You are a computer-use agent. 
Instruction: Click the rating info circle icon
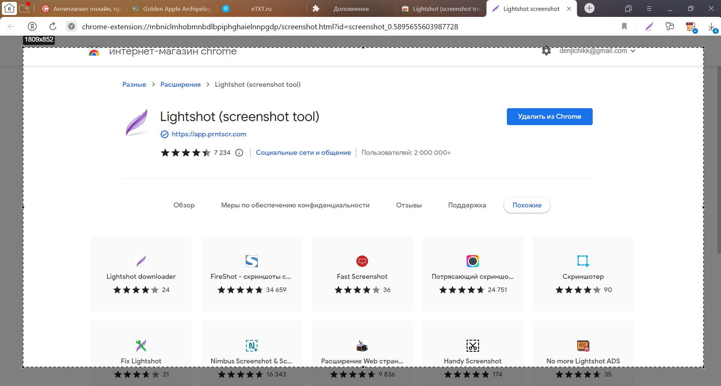[239, 153]
